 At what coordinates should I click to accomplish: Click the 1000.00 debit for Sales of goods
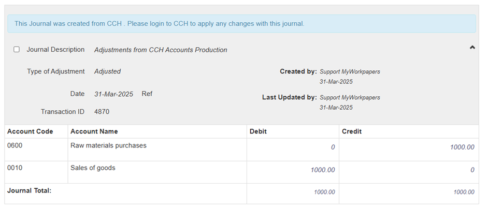(x=322, y=170)
